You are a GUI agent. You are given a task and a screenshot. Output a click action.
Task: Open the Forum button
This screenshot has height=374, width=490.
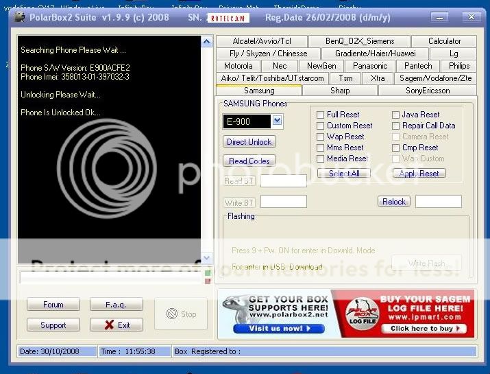(53, 305)
